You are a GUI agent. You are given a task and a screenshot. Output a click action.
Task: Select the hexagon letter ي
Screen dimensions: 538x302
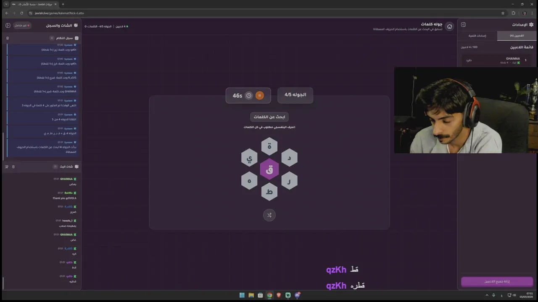tap(249, 158)
